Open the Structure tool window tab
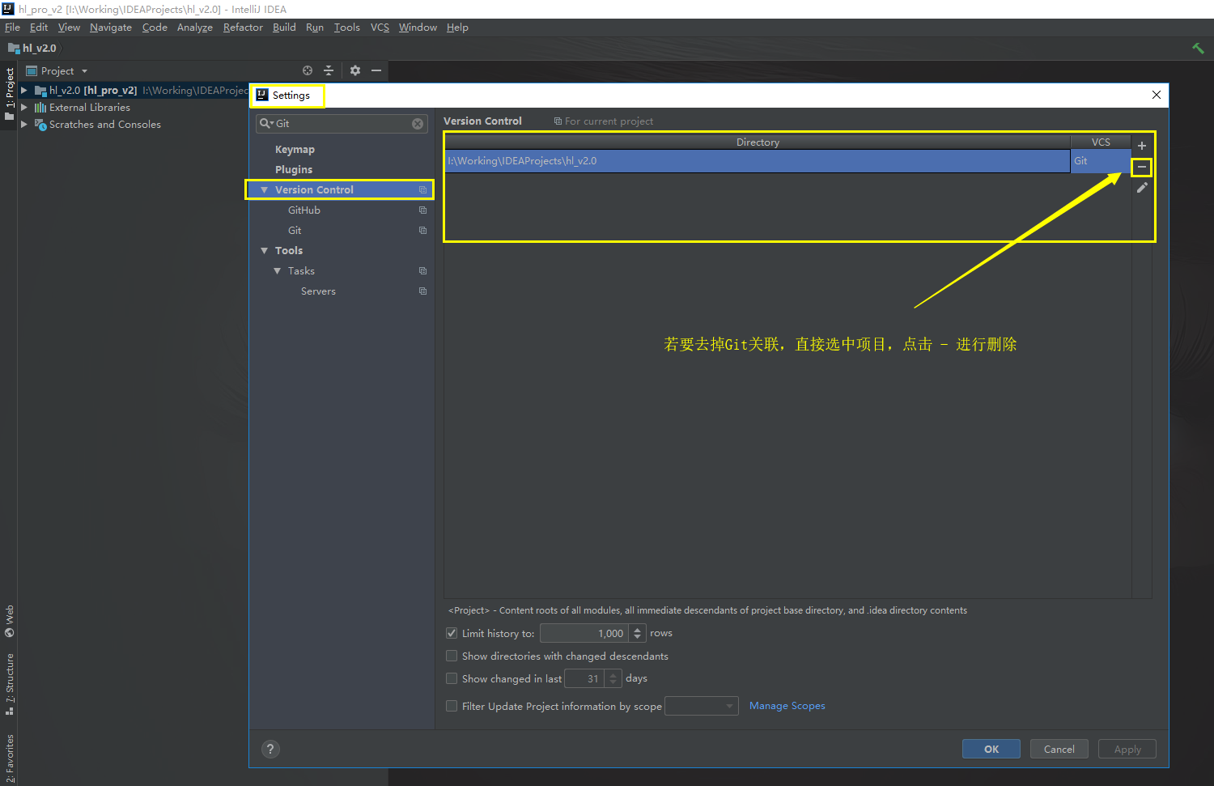The width and height of the screenshot is (1214, 786). coord(10,684)
